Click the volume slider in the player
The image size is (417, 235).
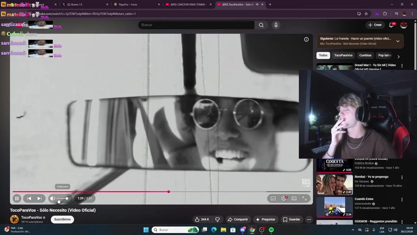click(x=63, y=198)
